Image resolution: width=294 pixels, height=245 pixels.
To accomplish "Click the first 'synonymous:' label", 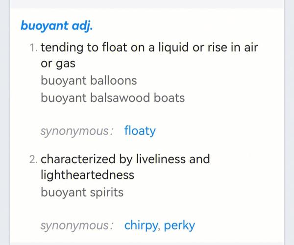I will (x=77, y=131).
